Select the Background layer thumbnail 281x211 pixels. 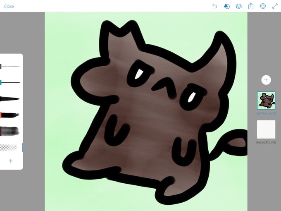pos(266,129)
